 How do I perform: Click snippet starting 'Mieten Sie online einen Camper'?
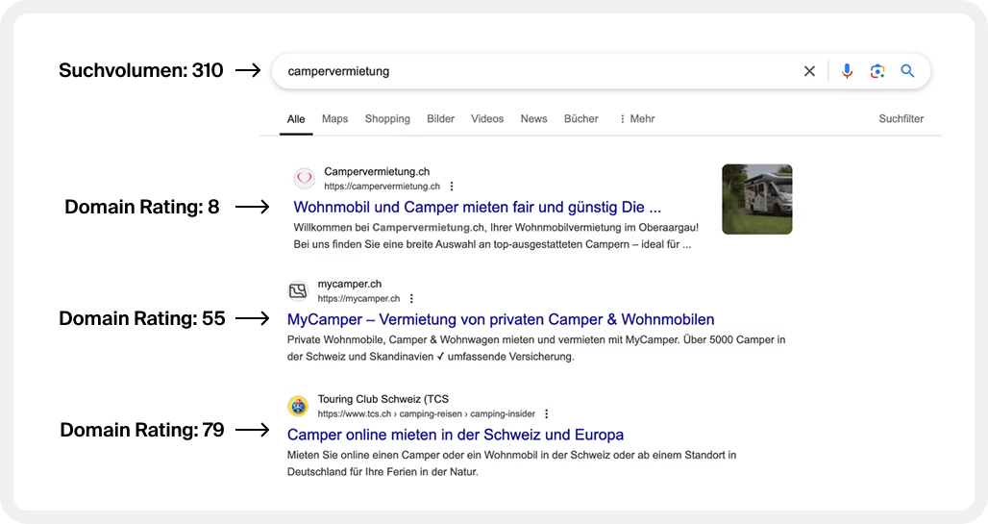click(x=511, y=463)
